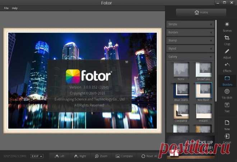237x162 pixels.
Task: Expand the Borders category in the panel
Action: (190, 32)
